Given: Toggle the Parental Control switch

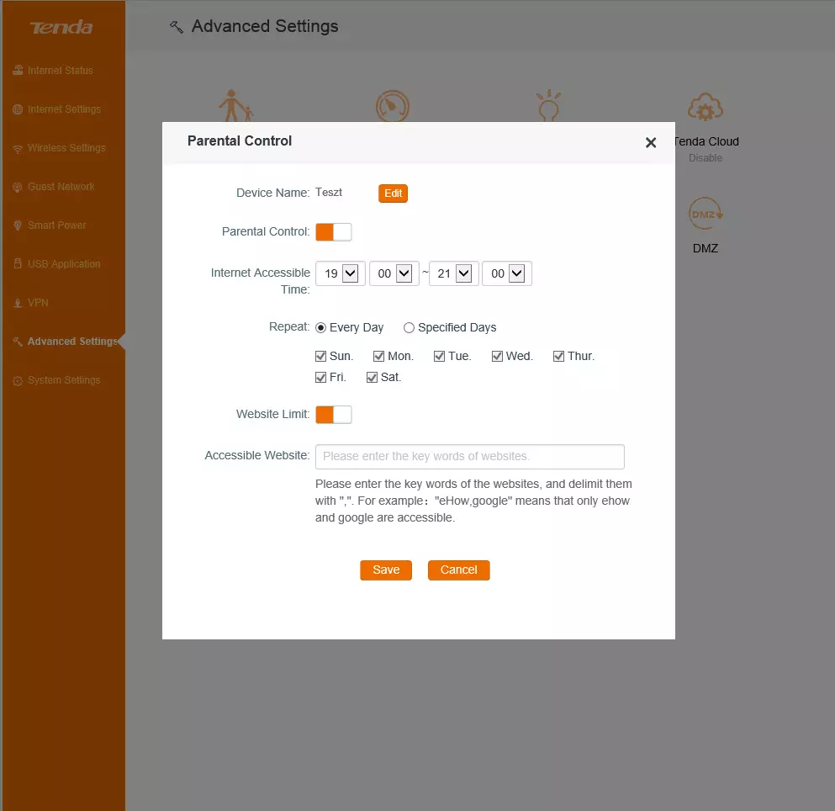Looking at the screenshot, I should click(333, 232).
